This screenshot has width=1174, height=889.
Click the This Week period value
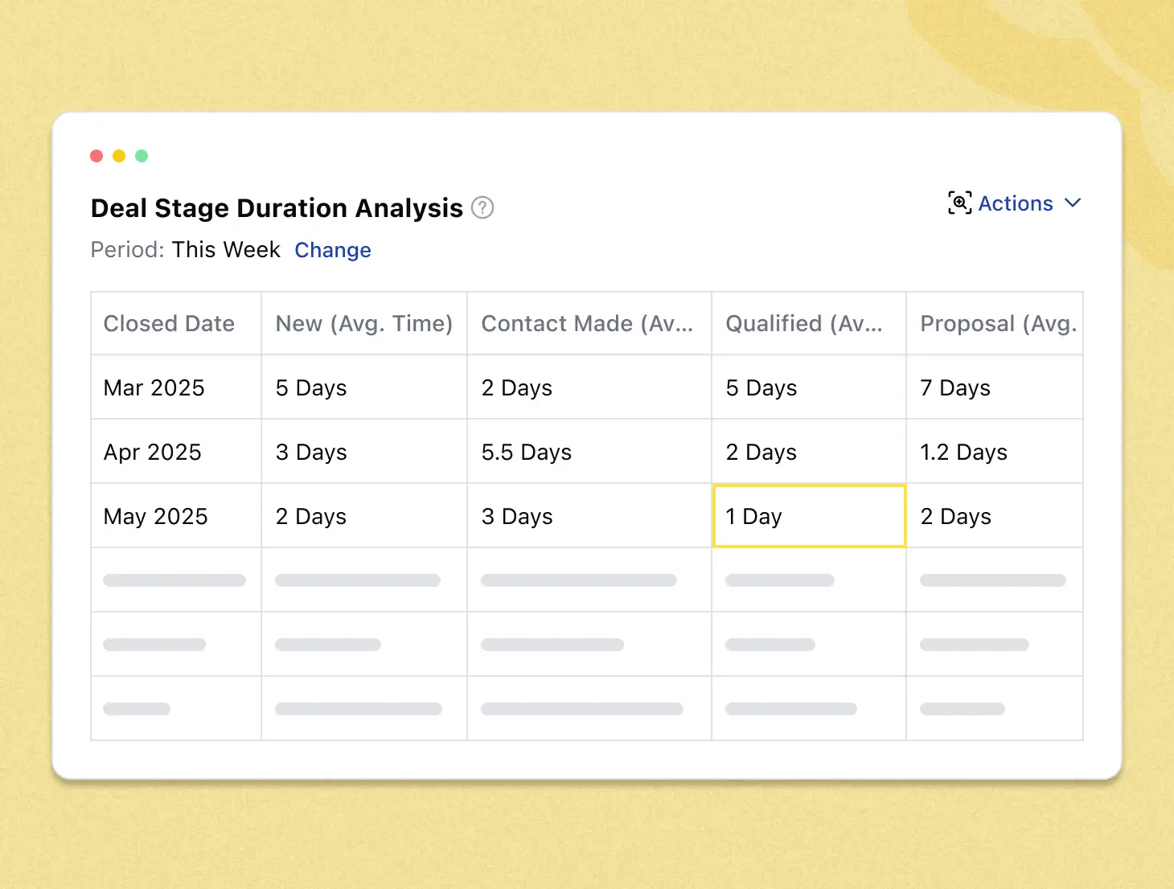point(226,250)
